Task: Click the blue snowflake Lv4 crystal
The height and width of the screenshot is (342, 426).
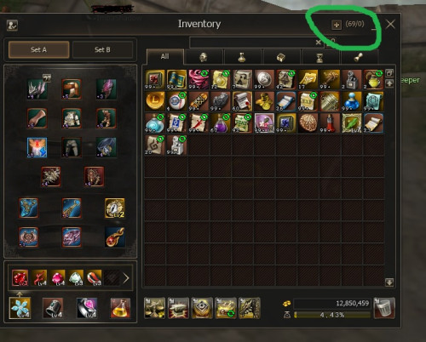Action: 20,308
